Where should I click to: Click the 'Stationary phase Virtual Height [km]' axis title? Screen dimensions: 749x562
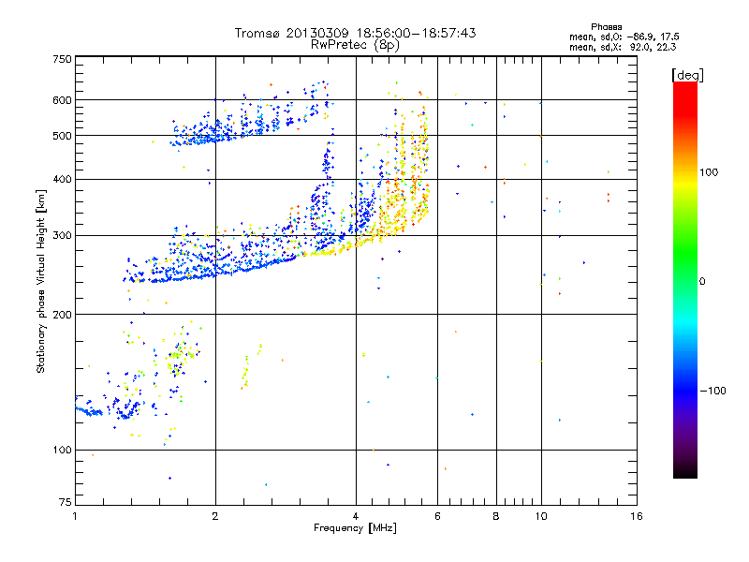click(41, 281)
